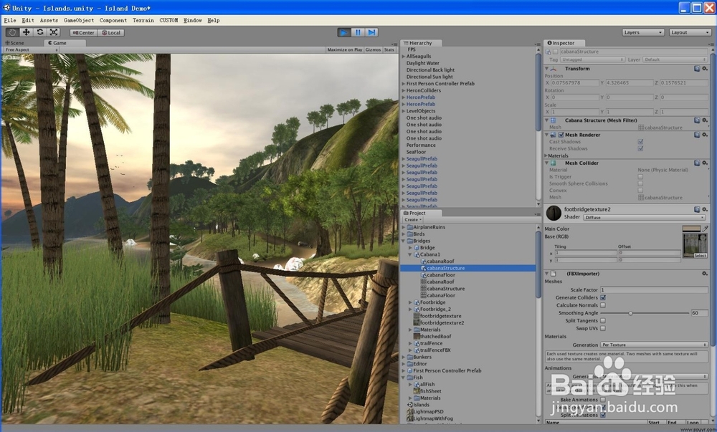Viewport: 717px width, 432px height.
Task: Open the Component menu
Action: 113,20
